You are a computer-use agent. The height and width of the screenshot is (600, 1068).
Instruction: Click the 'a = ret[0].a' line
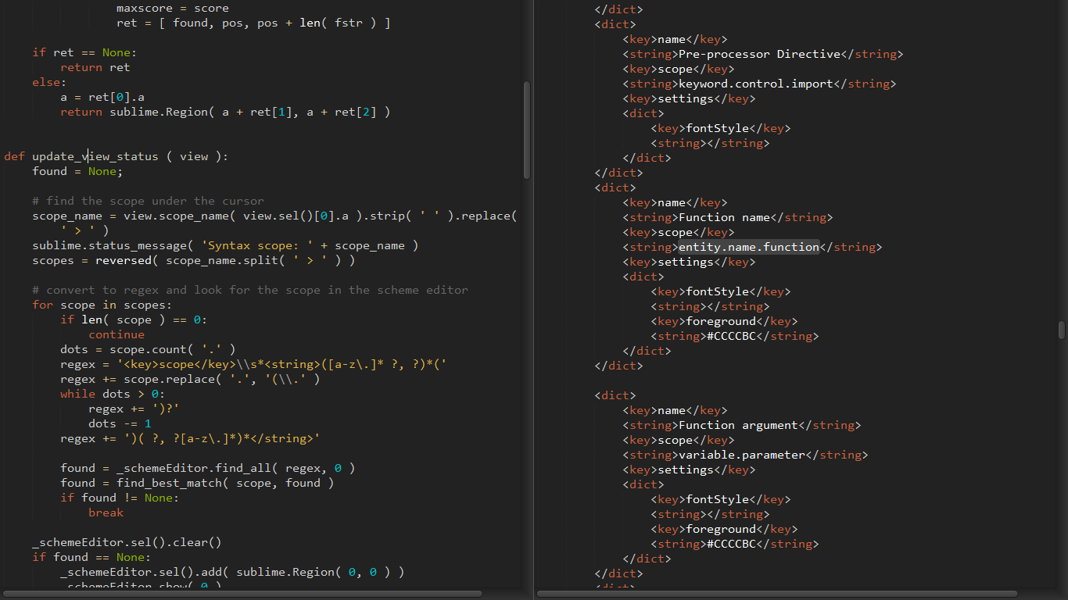[102, 98]
